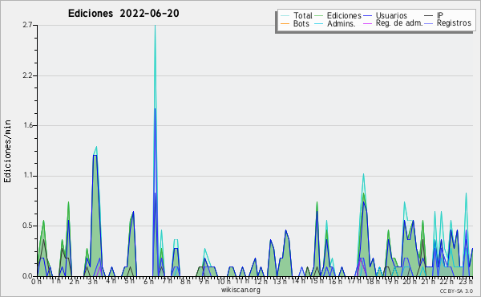Viewport: 481px width, 297px height.
Task: Click the x-axis label '18 h'
Action: [374, 281]
